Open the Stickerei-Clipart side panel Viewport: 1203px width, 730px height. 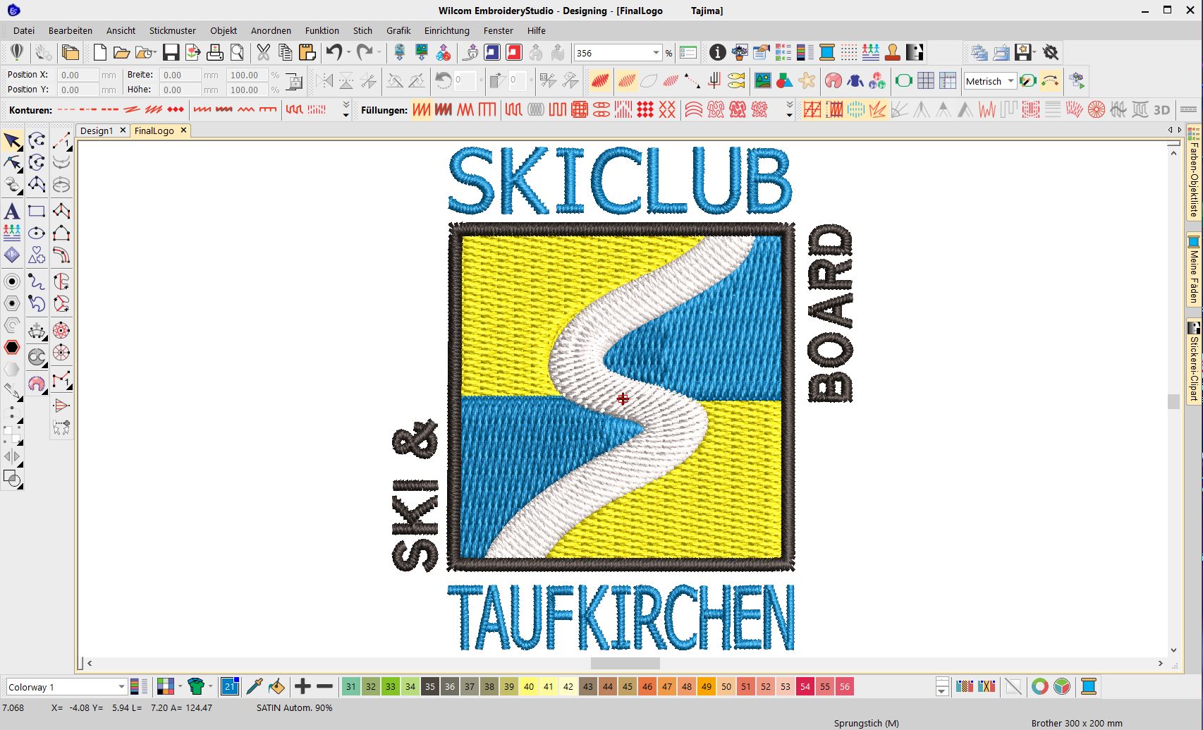point(1194,361)
